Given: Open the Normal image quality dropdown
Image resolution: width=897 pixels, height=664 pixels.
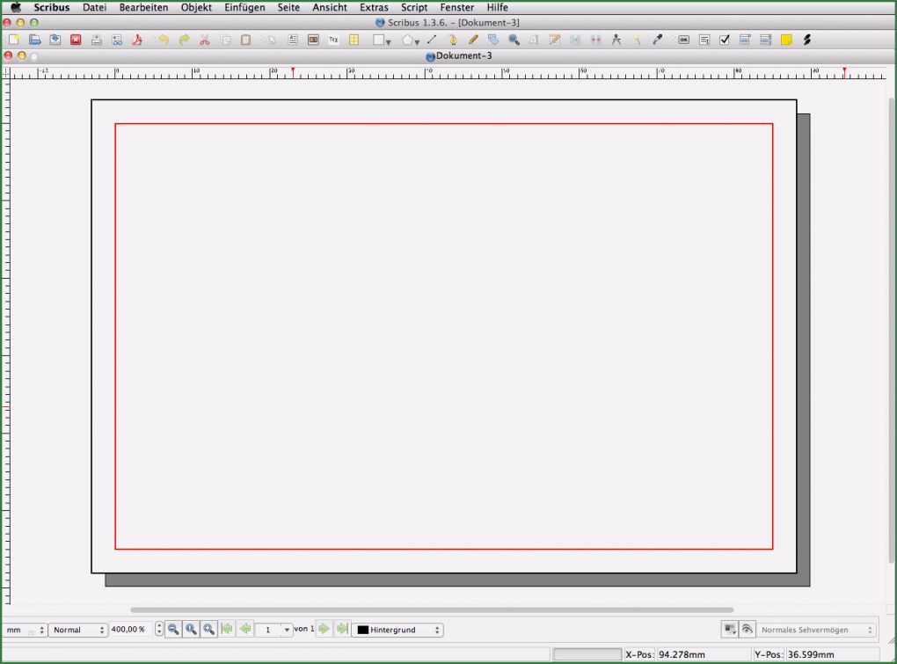Looking at the screenshot, I should point(77,630).
